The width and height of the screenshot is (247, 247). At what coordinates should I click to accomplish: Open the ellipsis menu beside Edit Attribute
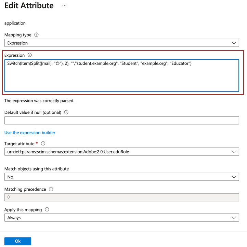(x=64, y=6)
